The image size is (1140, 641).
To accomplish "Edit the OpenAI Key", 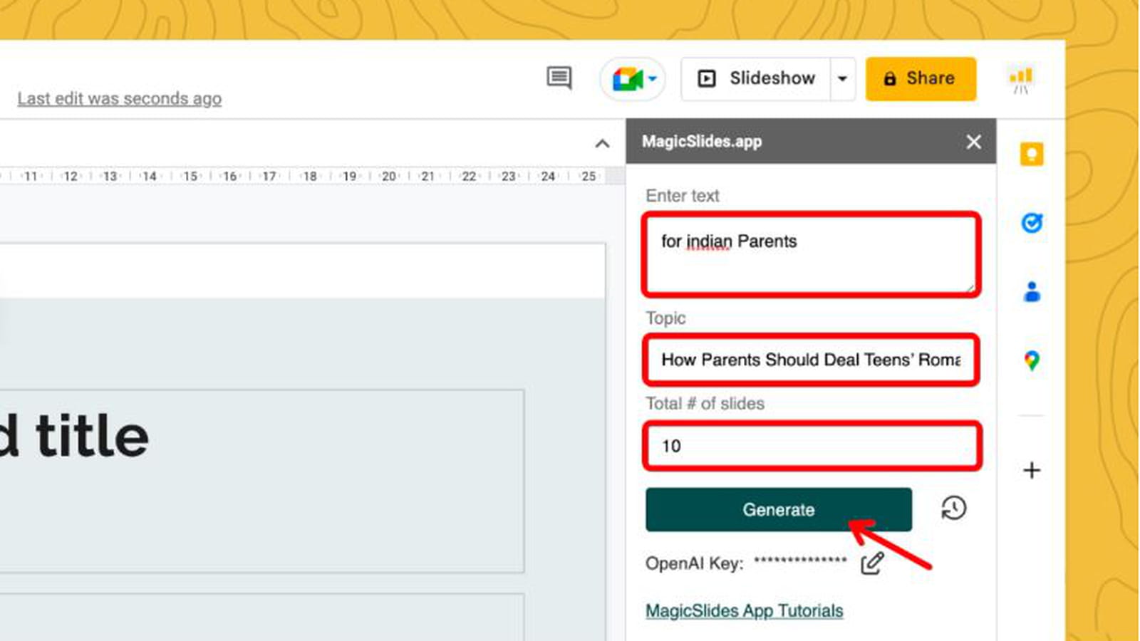I will tap(872, 563).
